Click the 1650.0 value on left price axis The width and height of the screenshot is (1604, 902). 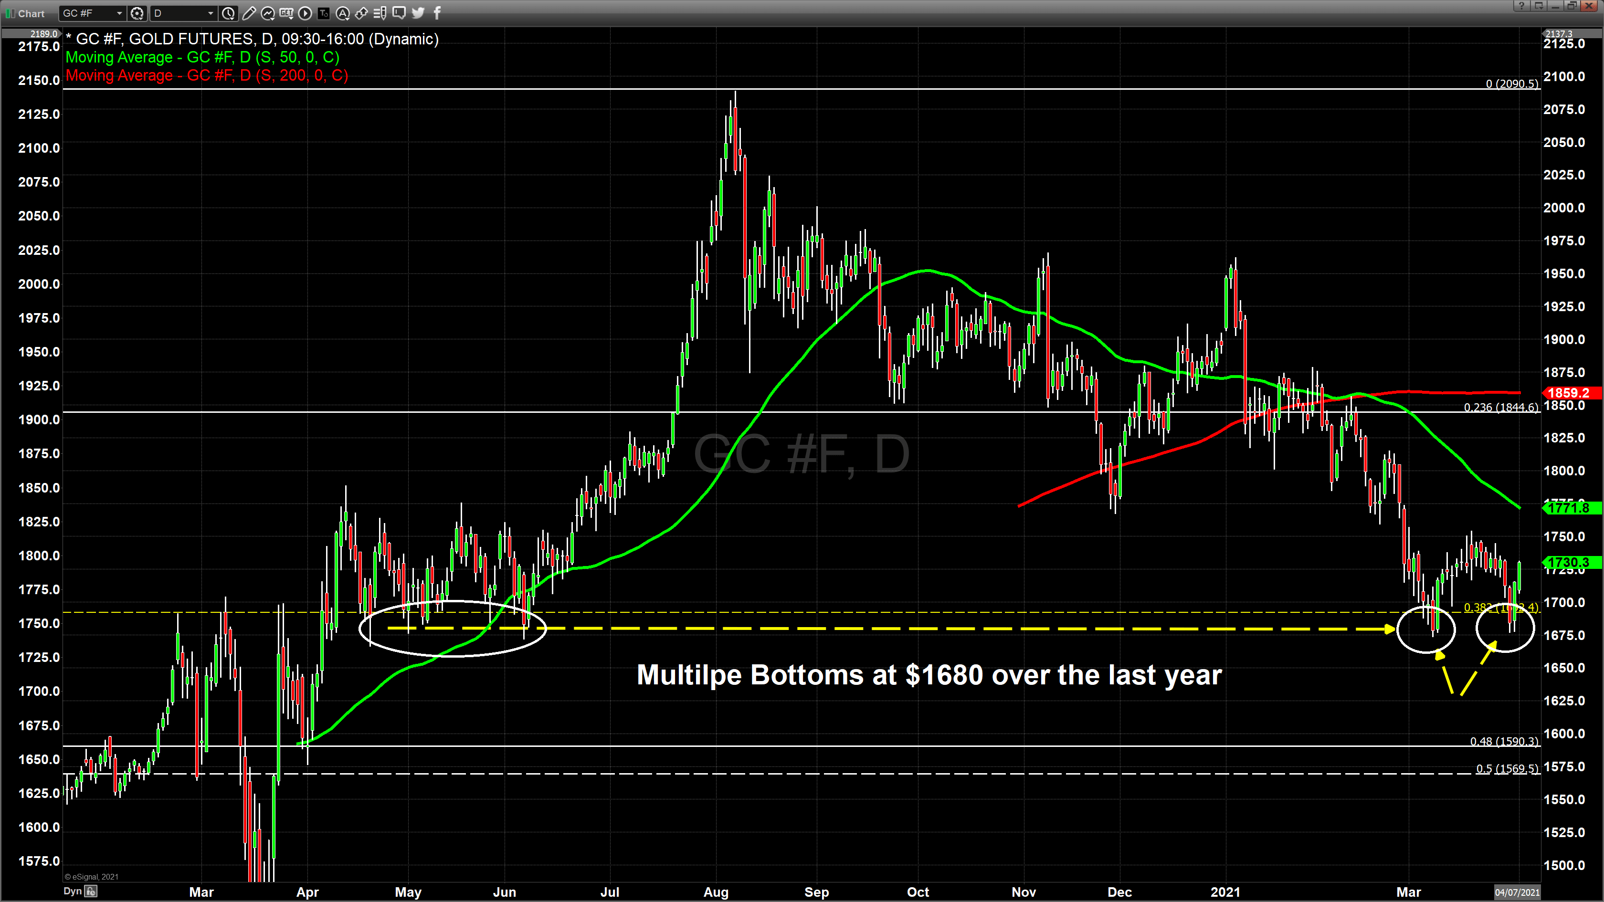click(x=39, y=759)
